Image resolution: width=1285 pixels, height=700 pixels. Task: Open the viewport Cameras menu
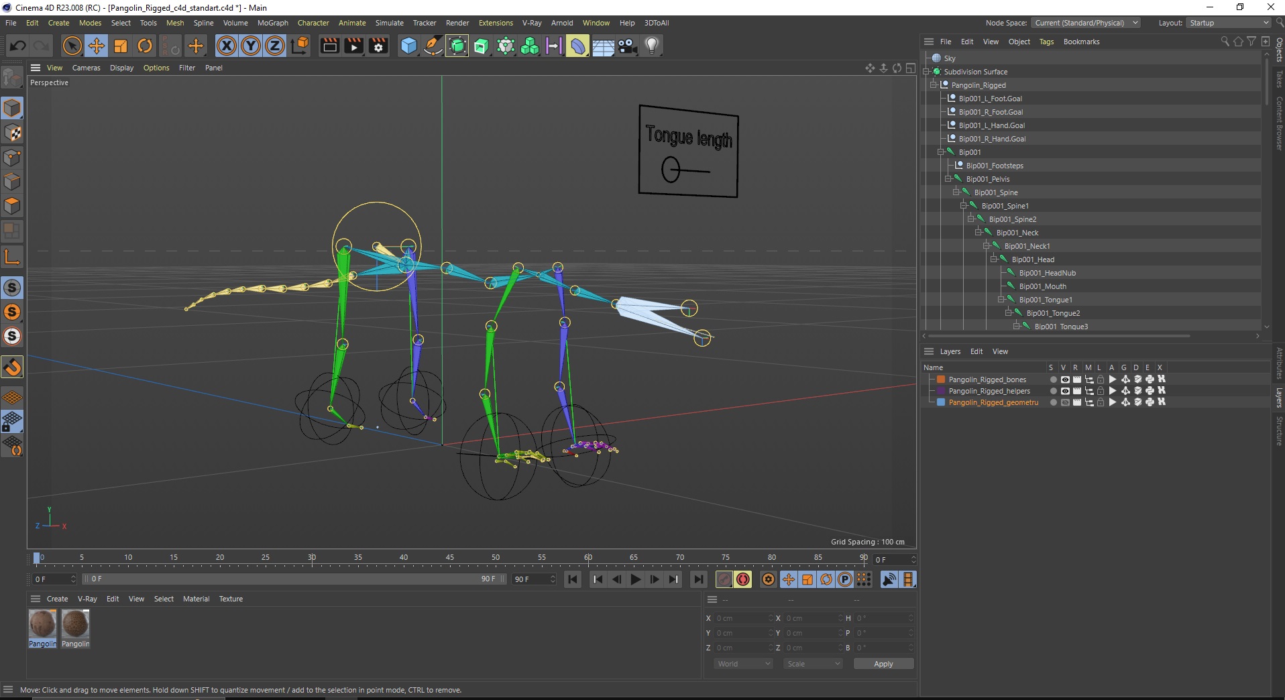[86, 68]
